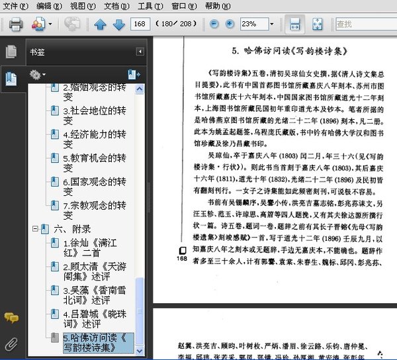Select bookmark 6.国家观念的转变
This screenshot has width=397, height=360.
[95, 187]
